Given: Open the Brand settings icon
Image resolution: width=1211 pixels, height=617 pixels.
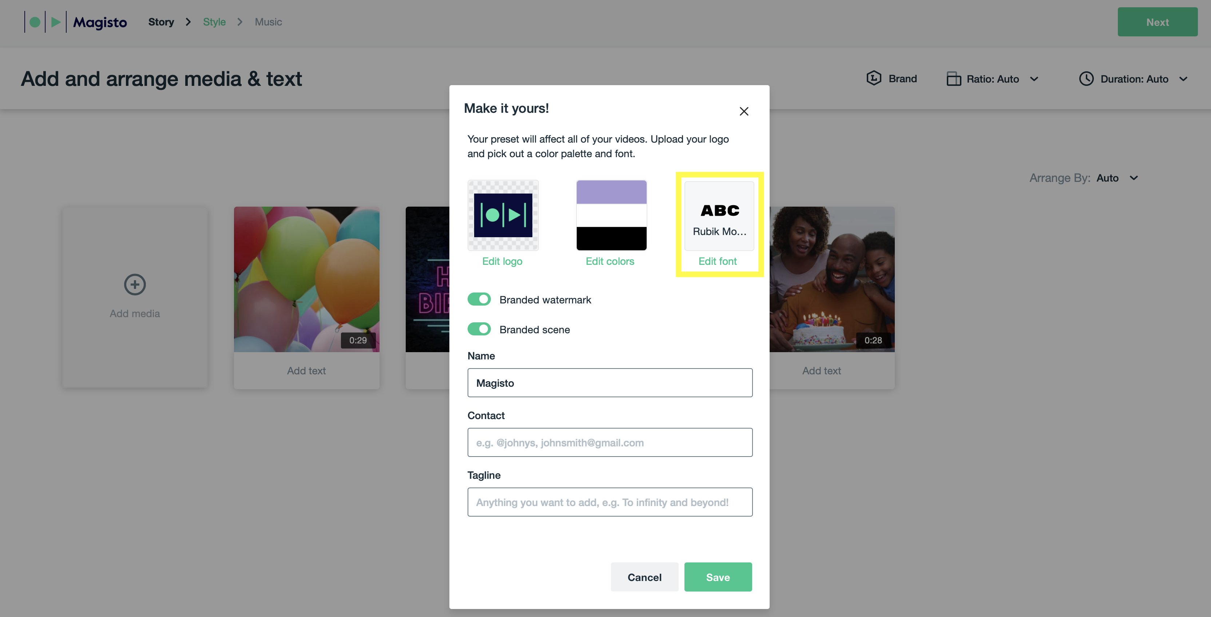Looking at the screenshot, I should [874, 79].
